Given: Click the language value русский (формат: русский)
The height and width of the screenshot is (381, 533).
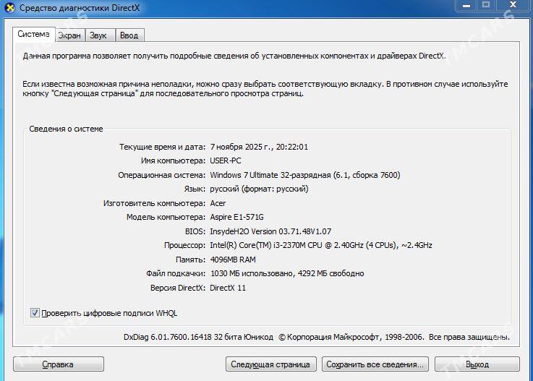Looking at the screenshot, I should [259, 189].
